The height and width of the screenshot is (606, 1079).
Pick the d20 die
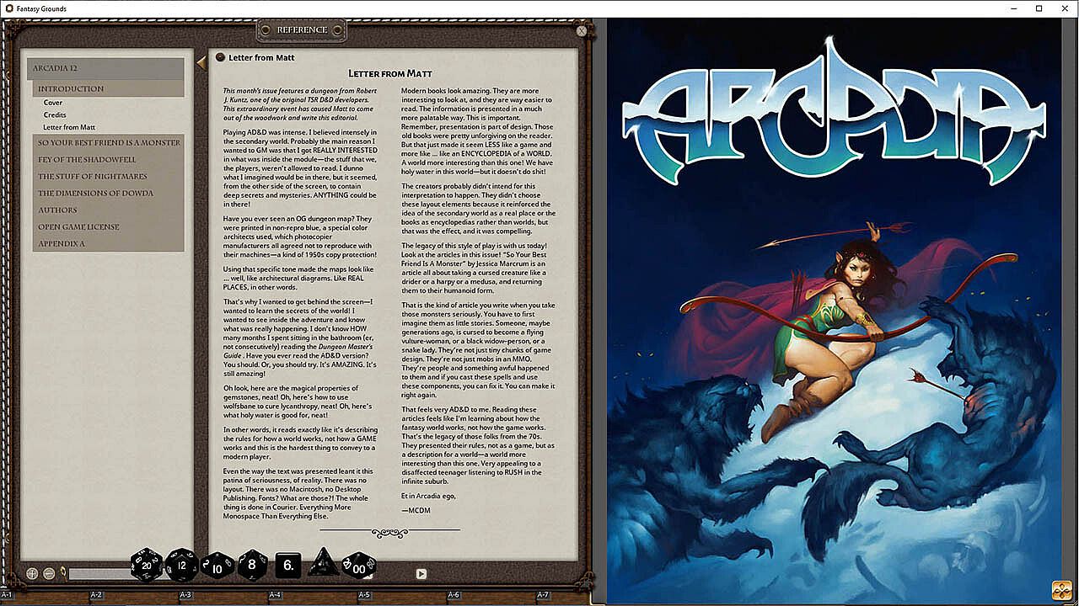[147, 565]
